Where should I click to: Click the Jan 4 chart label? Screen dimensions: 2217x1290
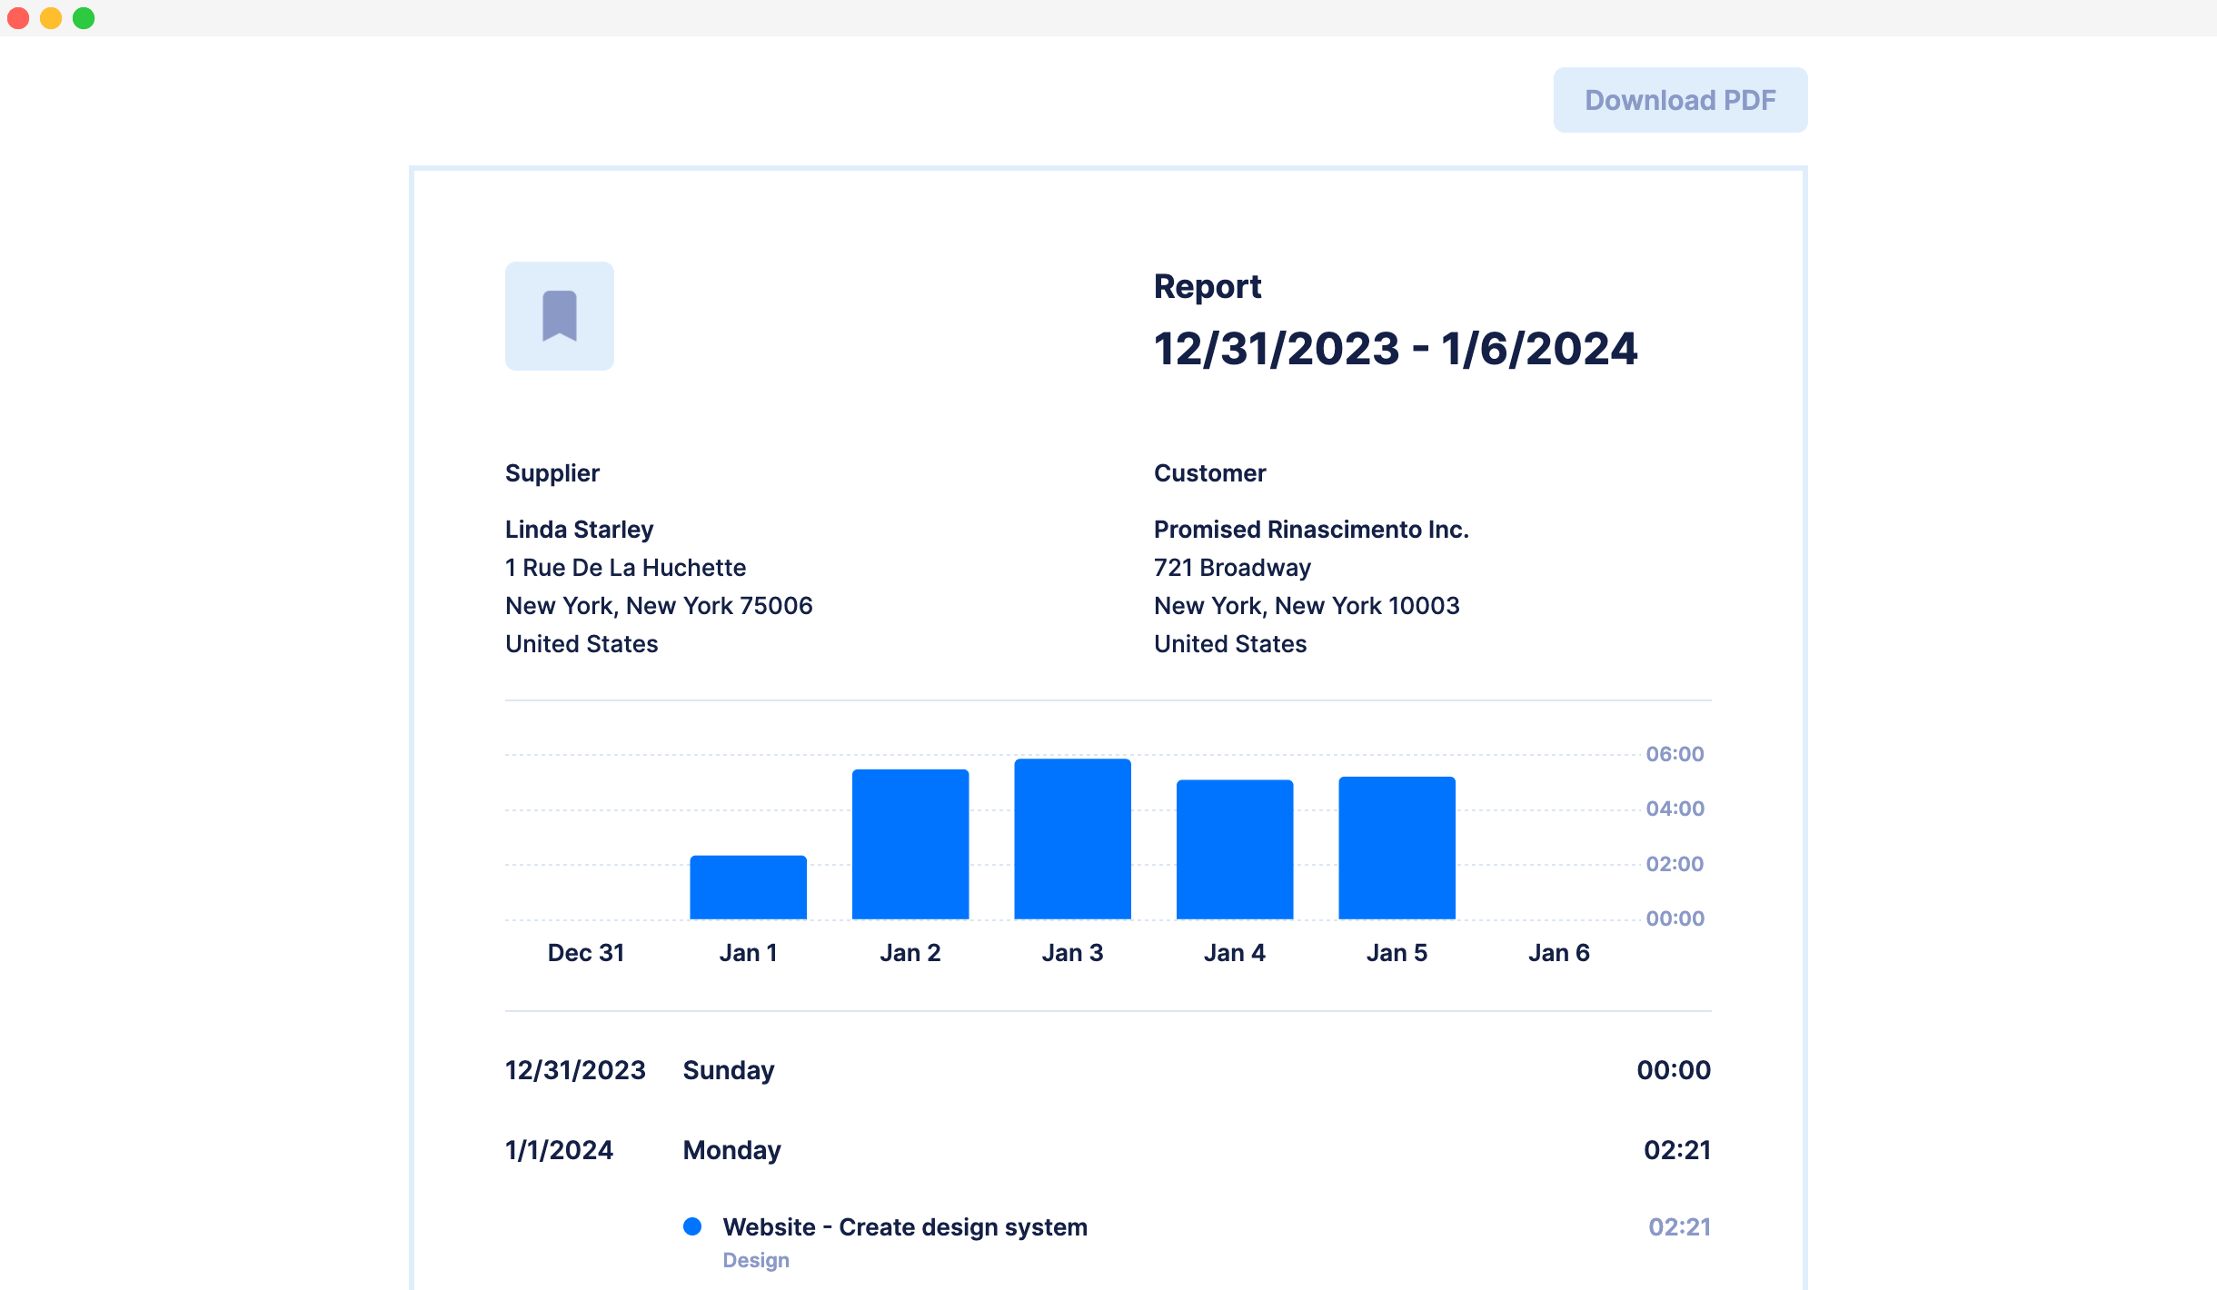point(1235,953)
